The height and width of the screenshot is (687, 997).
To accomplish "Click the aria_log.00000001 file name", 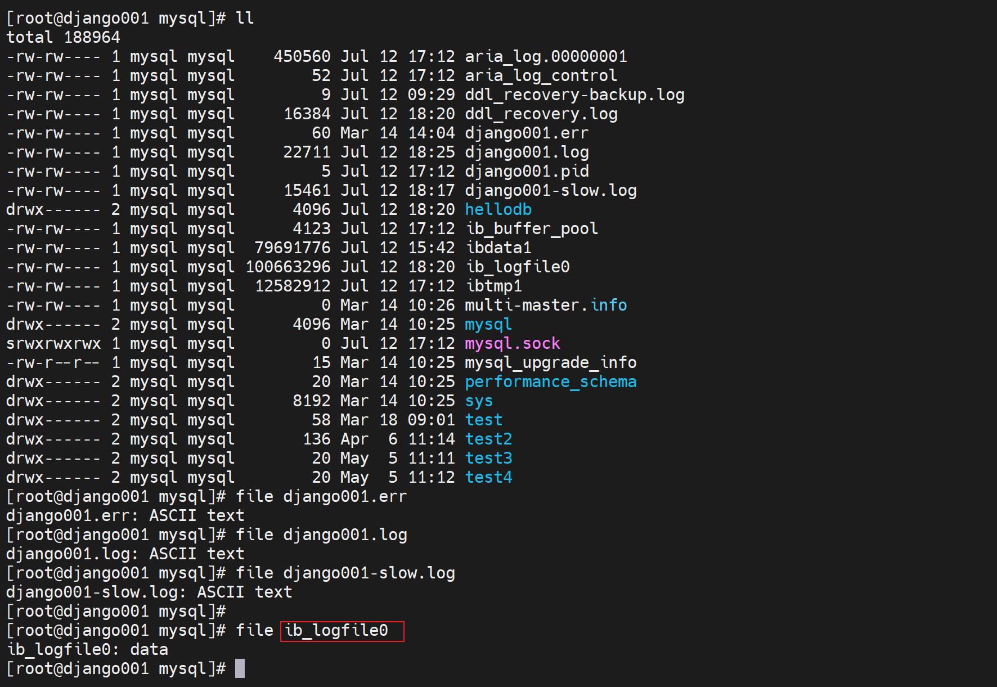I will pyautogui.click(x=545, y=56).
